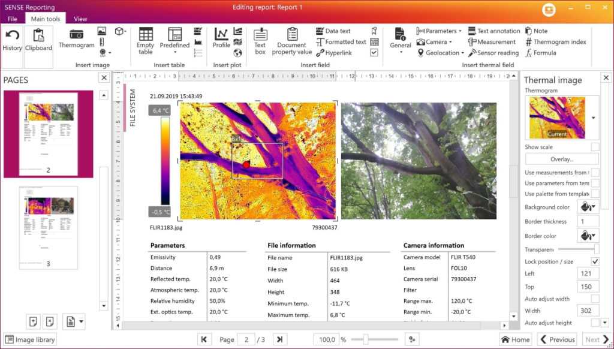This screenshot has width=614, height=349.
Task: Insert a Text box field
Action: [260, 42]
